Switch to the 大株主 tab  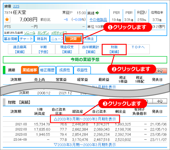tap(89, 39)
